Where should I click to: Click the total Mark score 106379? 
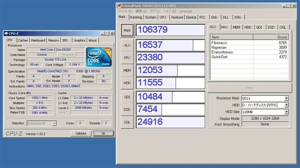(x=171, y=30)
